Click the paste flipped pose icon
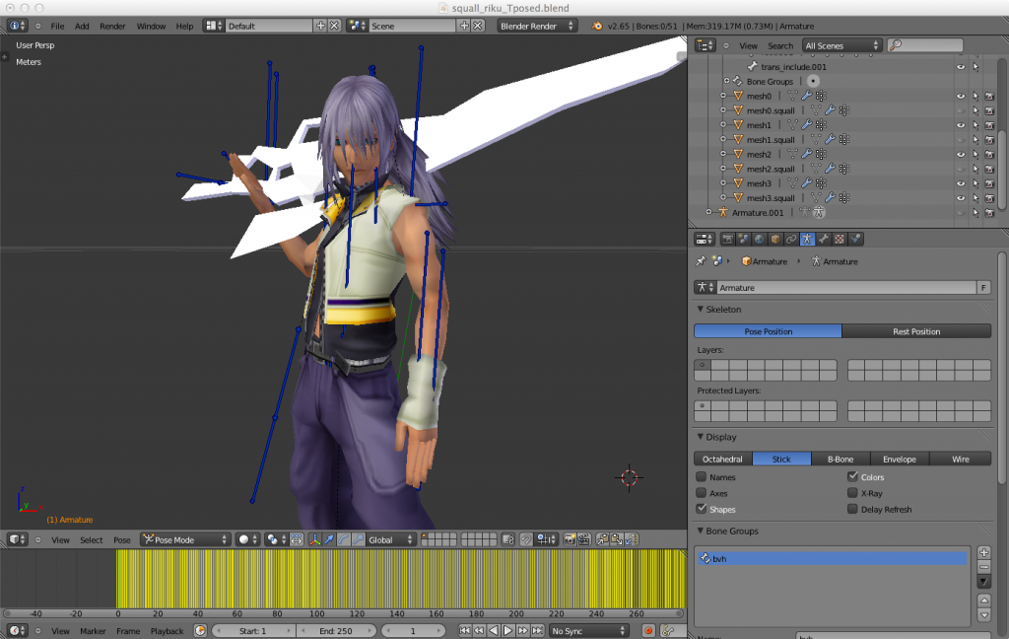The height and width of the screenshot is (639, 1009). coord(632,539)
